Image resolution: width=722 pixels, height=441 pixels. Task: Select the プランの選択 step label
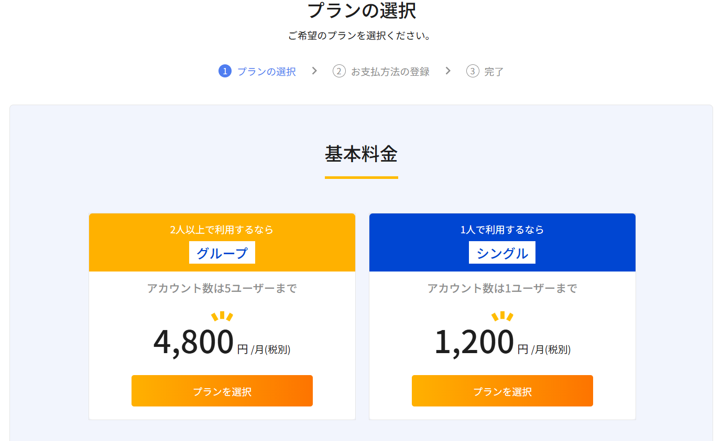[x=266, y=72]
